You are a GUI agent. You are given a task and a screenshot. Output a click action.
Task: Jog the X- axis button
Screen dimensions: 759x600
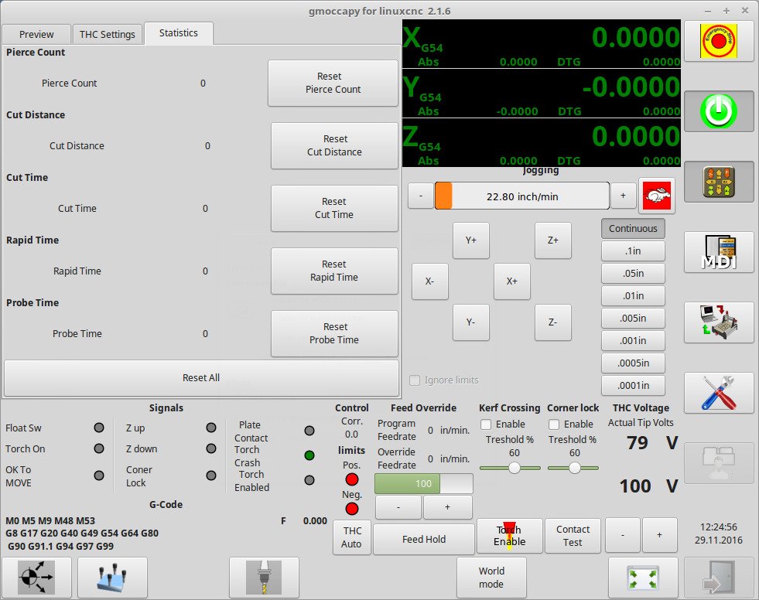point(430,281)
